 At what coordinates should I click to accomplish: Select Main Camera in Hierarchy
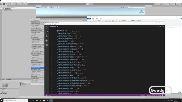point(8,10)
